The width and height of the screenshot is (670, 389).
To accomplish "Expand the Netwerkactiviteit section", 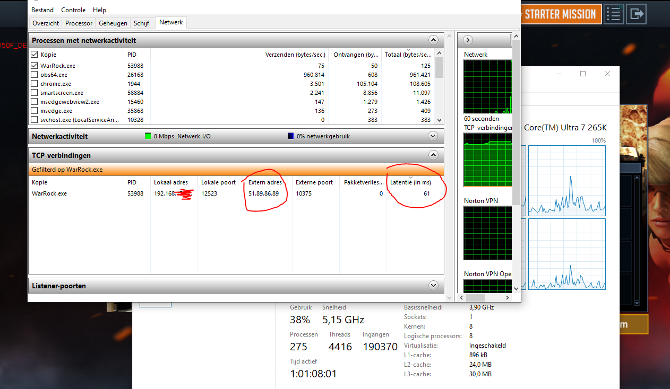I will click(x=433, y=136).
